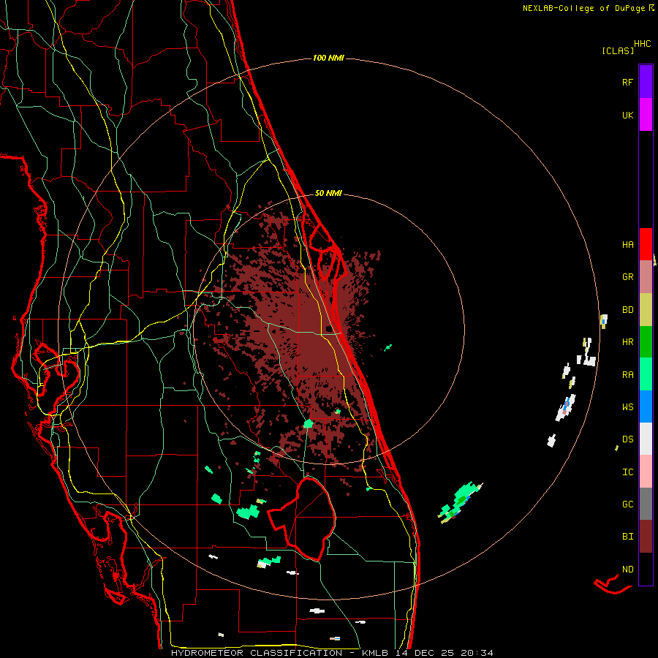658x658 pixels.
Task: Click the 14 DEC 25 date stamp
Action: [x=425, y=653]
